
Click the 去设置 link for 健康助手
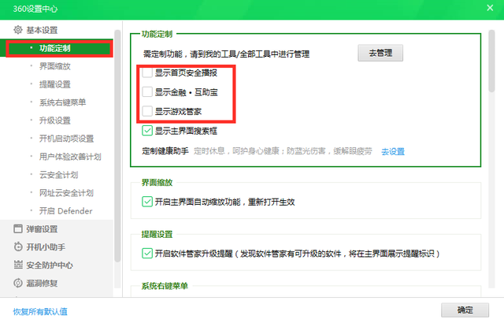393,151
